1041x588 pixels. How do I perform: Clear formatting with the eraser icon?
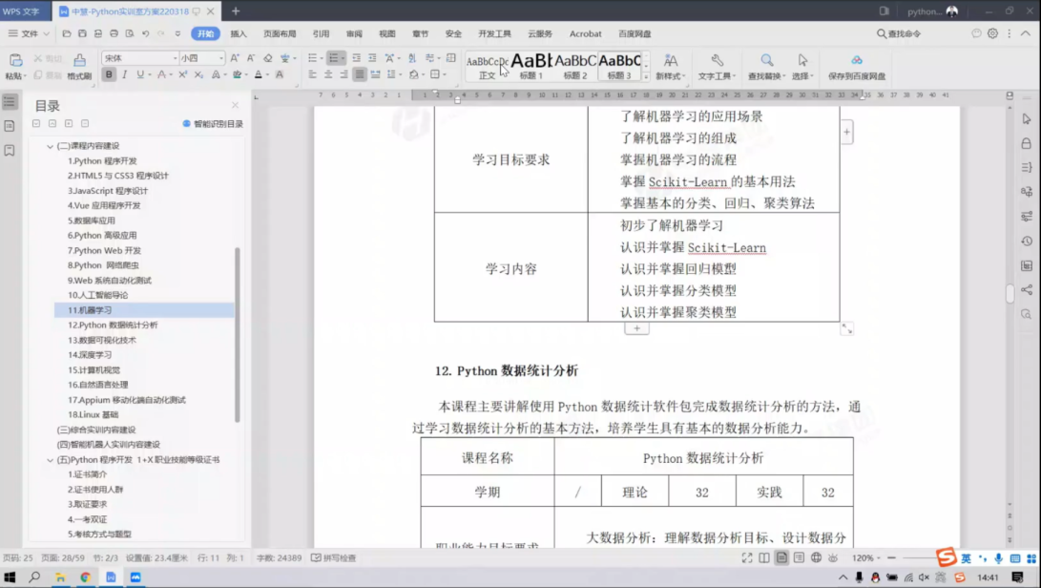pos(267,58)
